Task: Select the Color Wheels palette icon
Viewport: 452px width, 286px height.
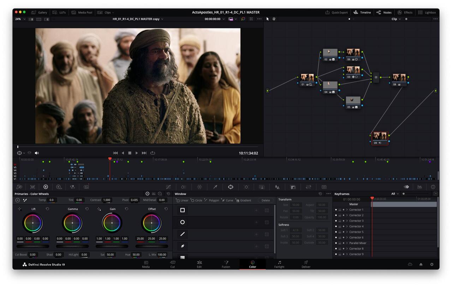Action: [x=46, y=187]
